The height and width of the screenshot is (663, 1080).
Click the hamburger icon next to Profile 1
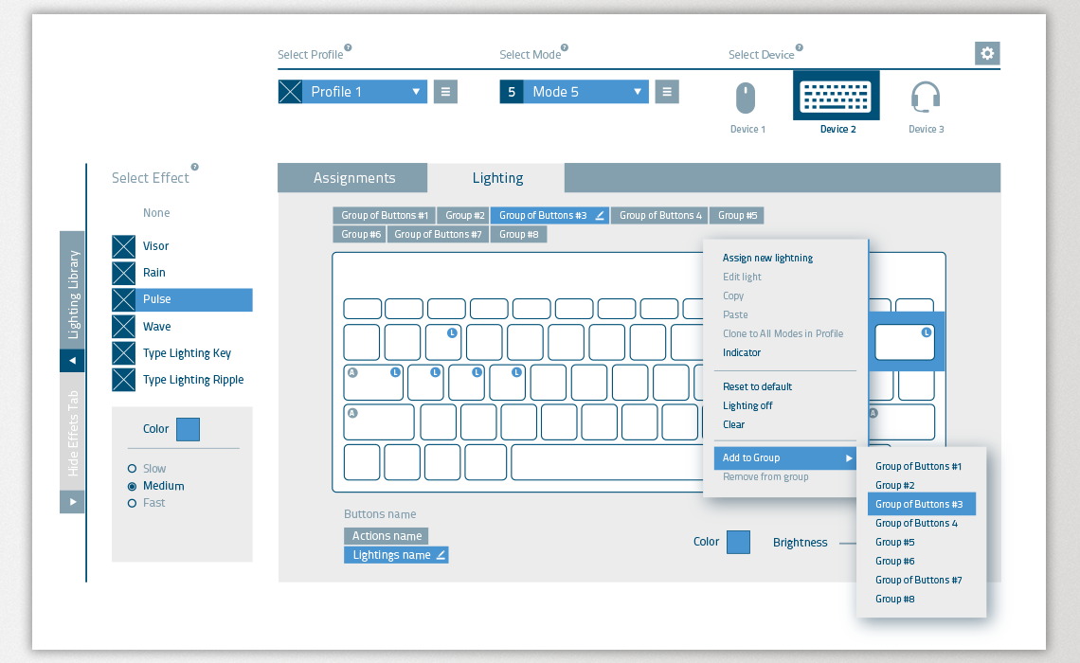(445, 91)
